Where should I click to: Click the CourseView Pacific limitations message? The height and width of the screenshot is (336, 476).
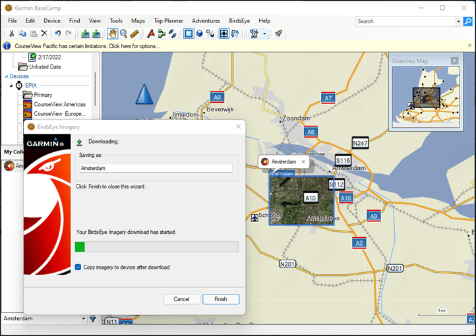87,46
